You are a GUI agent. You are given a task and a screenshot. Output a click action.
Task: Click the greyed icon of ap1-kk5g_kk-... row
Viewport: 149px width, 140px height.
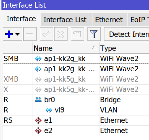tap(38, 90)
